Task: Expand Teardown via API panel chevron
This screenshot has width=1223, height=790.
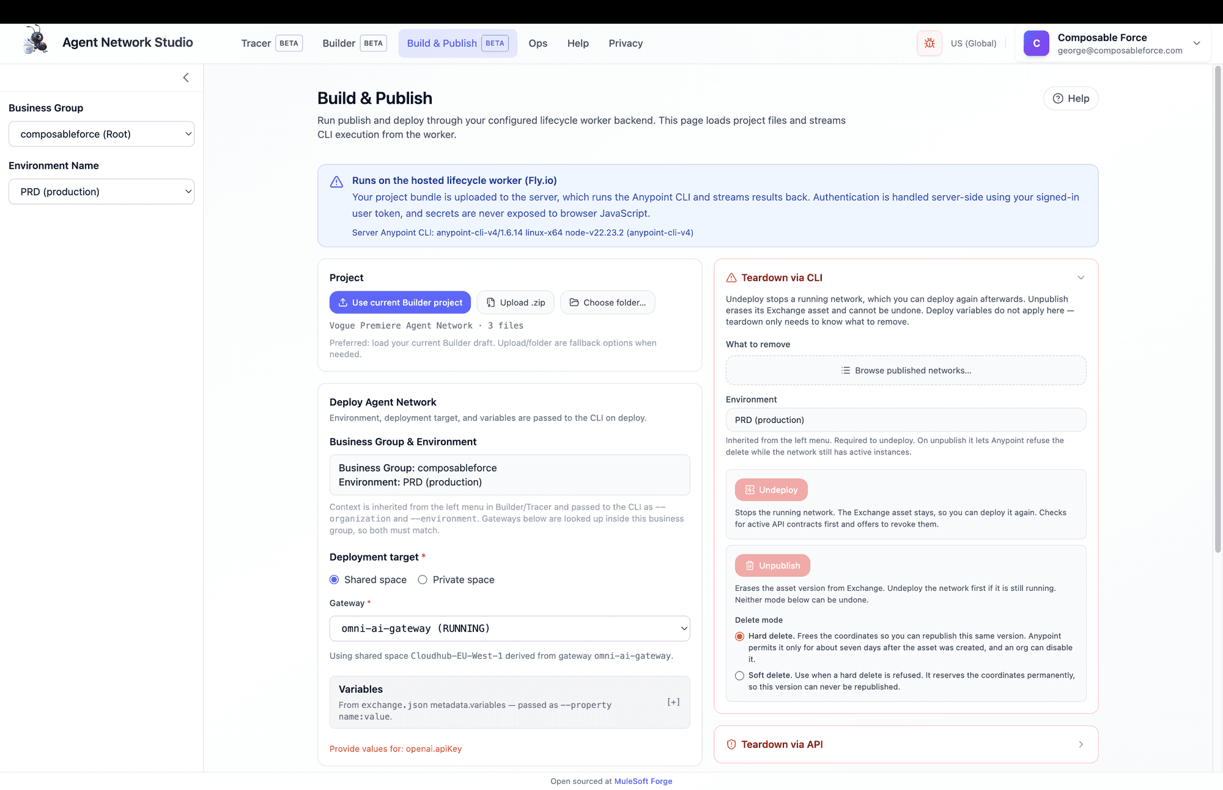Action: point(1081,744)
